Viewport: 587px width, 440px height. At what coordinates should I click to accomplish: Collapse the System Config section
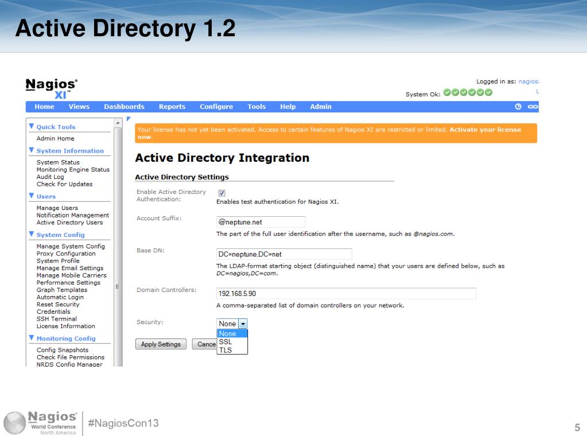pos(32,235)
